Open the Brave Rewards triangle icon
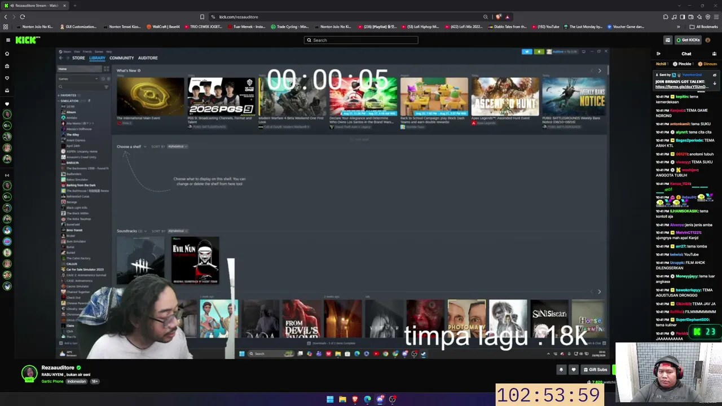The height and width of the screenshot is (406, 722). tap(507, 17)
